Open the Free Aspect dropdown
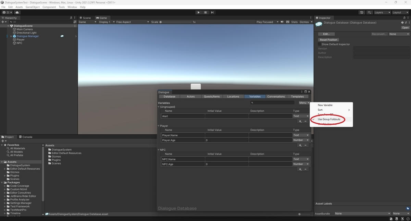The image size is (411, 221). click(133, 22)
